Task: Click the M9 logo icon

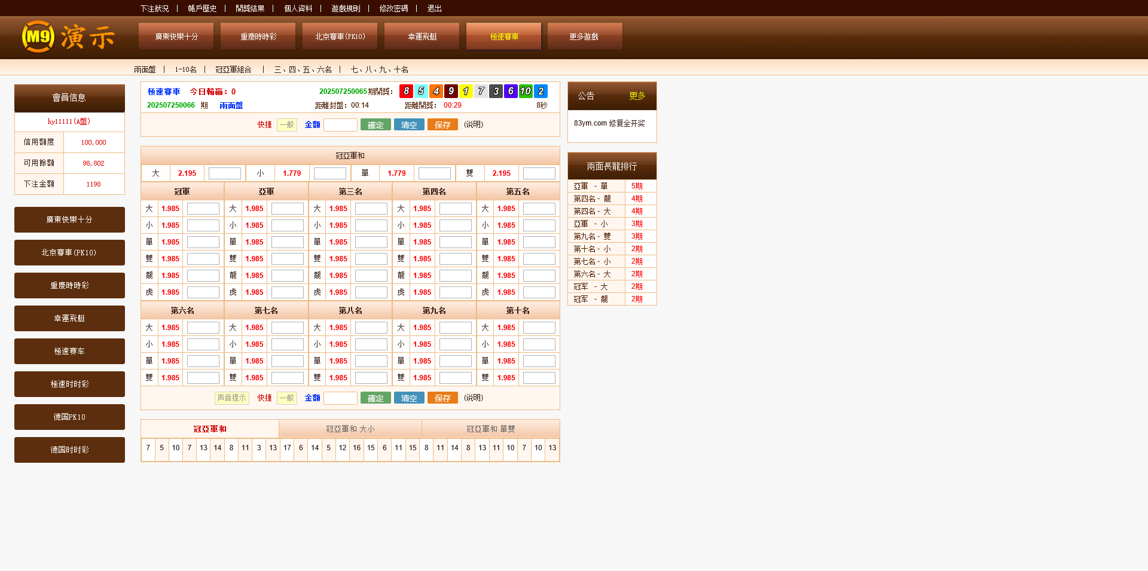Action: 38,36
